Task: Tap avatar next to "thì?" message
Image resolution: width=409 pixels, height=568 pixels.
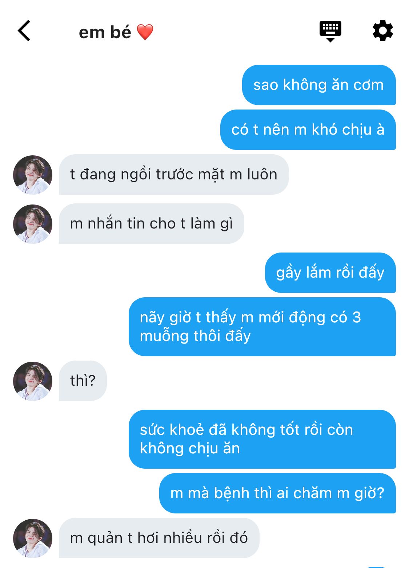Action: pos(33,381)
